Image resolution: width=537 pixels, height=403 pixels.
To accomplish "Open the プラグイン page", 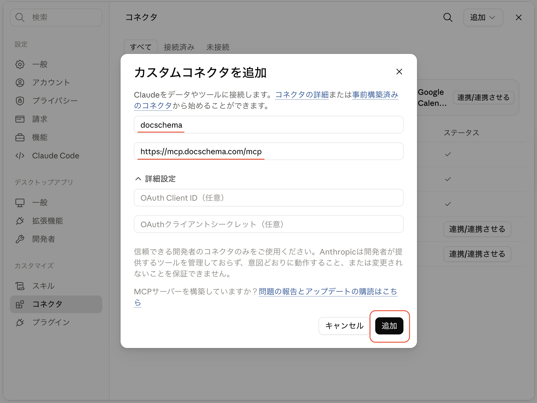I will tap(56, 323).
